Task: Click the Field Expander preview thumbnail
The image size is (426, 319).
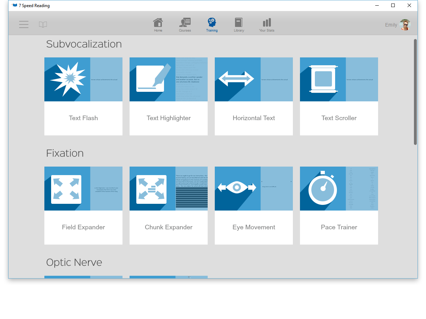Action: 106,189
